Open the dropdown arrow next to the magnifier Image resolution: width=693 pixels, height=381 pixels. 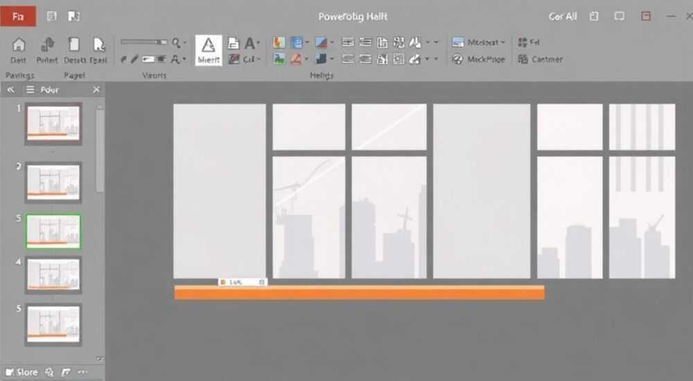tap(185, 42)
